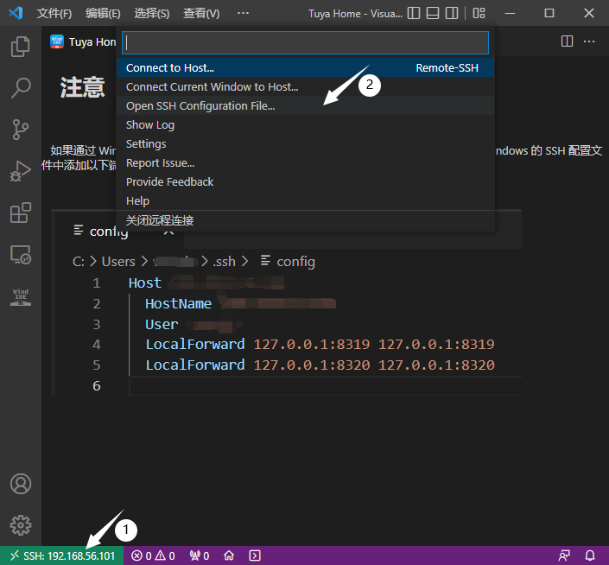Click the terminal prompt icon in status bar
609x565 pixels.
pyautogui.click(x=255, y=555)
